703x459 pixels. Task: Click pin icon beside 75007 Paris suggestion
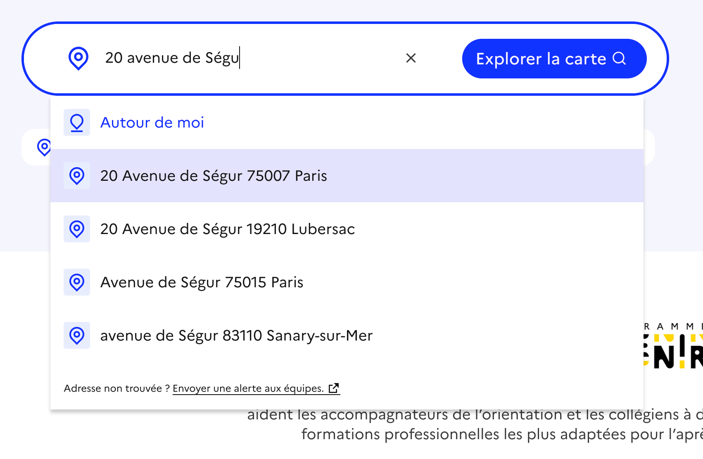tap(77, 176)
